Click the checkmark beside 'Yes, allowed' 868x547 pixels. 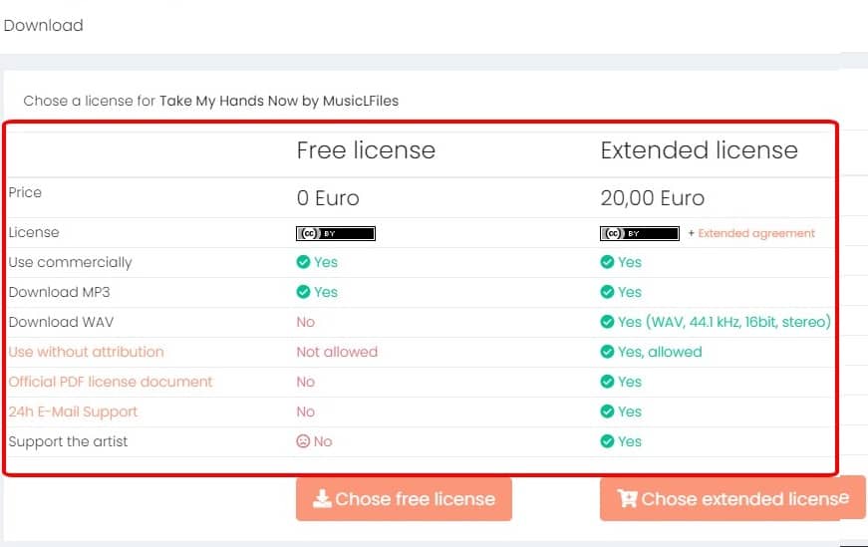coord(607,352)
